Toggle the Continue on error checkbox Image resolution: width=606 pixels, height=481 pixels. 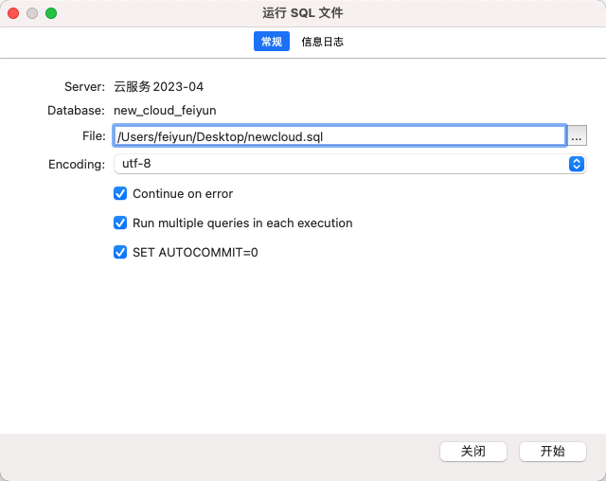(120, 193)
